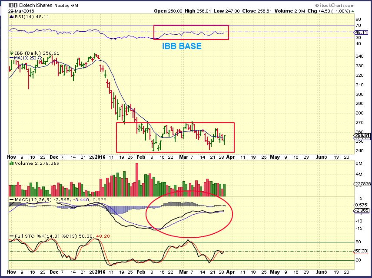Viewport: 372px width, 278px height.
Task: Click the 'RSI(14) 48.11' indicator label
Action: pos(32,17)
